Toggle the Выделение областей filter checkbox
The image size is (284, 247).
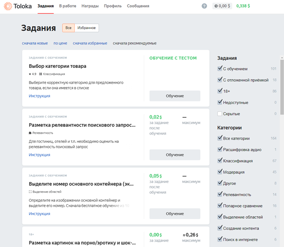tap(220, 217)
